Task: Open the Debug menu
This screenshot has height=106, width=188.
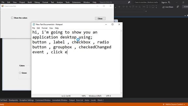Action: pos(37,2)
